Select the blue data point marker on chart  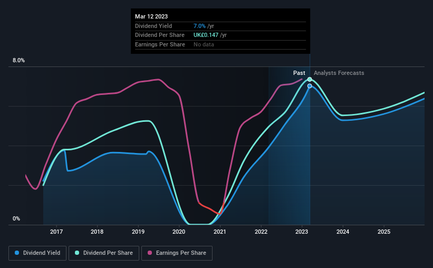tap(310, 86)
